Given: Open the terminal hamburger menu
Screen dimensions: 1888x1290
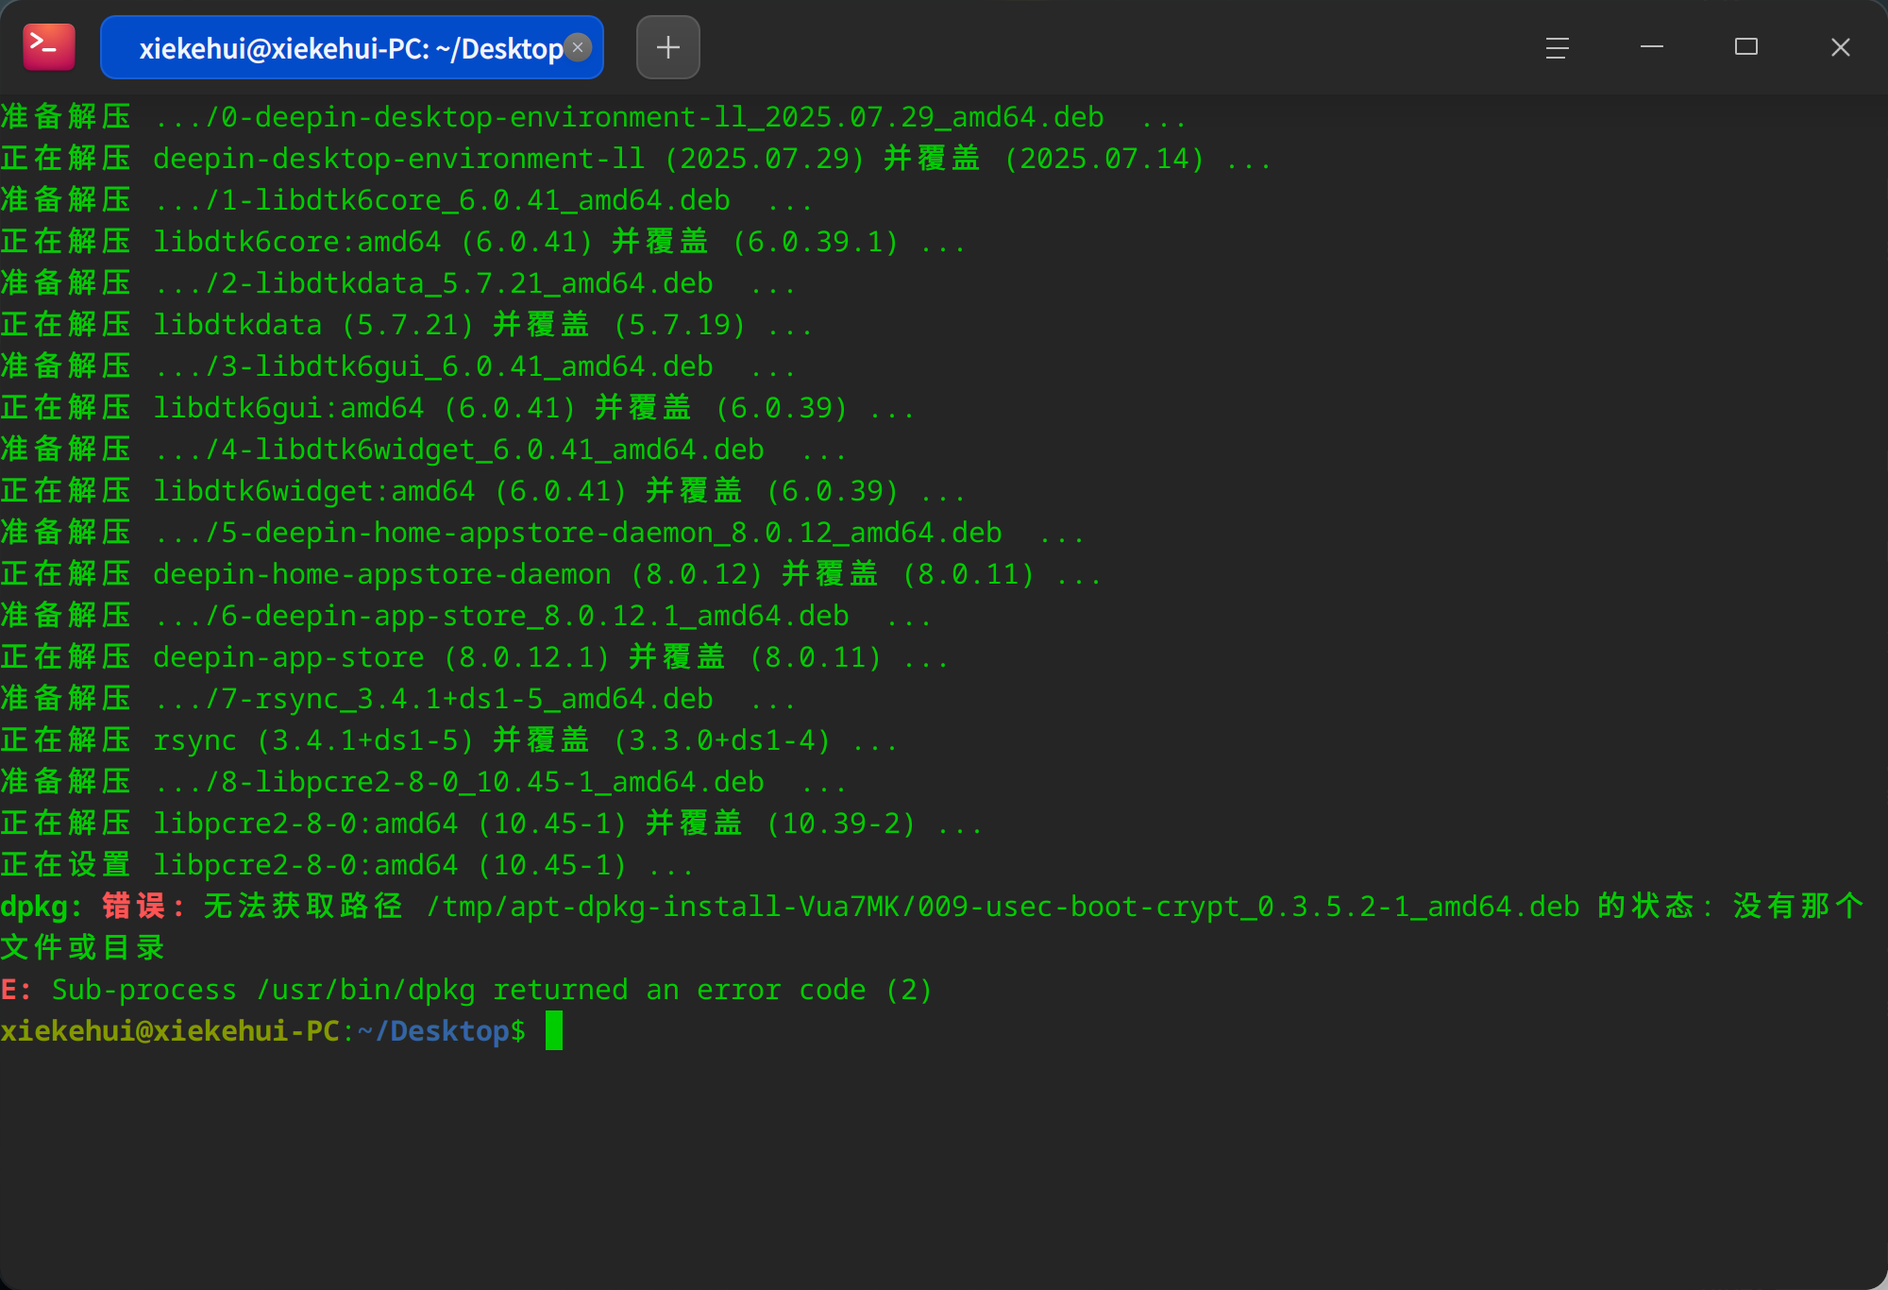Looking at the screenshot, I should tap(1558, 47).
